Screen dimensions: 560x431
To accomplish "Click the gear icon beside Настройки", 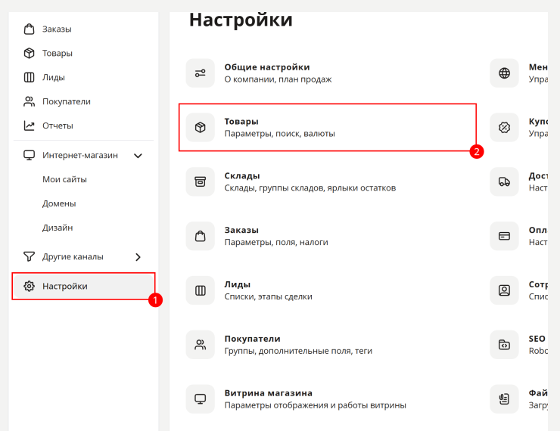I will tap(30, 286).
